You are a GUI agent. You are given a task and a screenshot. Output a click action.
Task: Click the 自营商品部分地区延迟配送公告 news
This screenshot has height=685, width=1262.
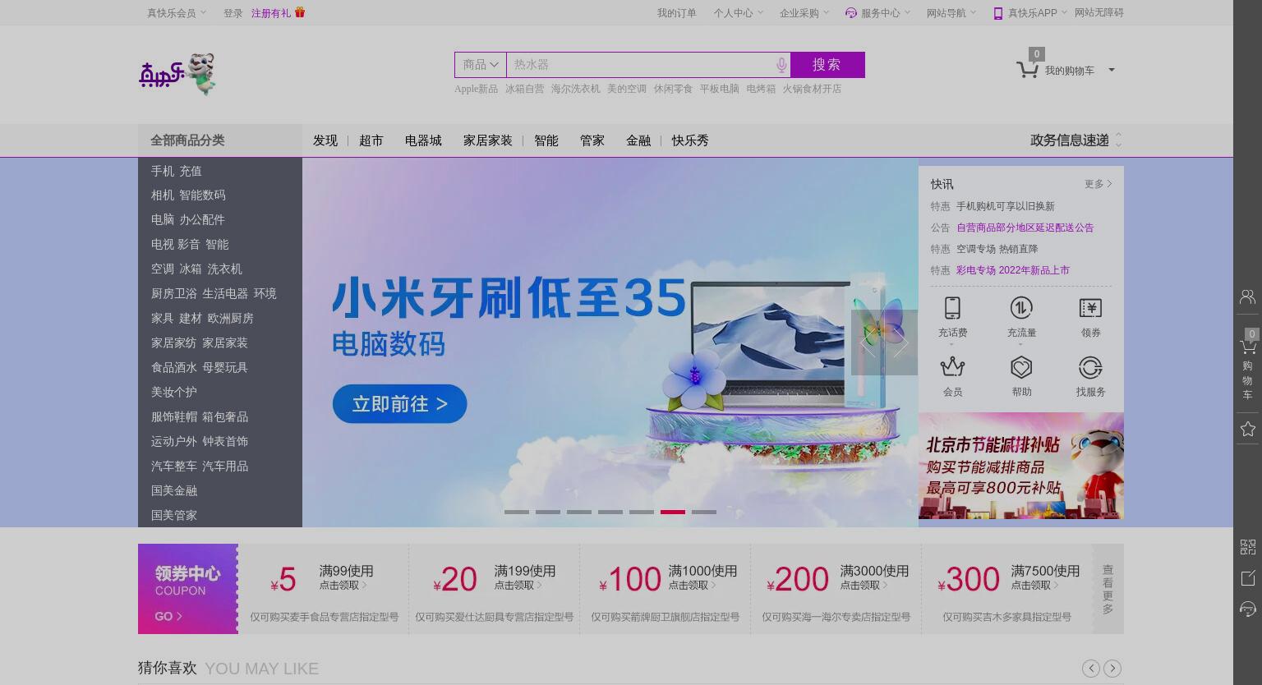1025,228
